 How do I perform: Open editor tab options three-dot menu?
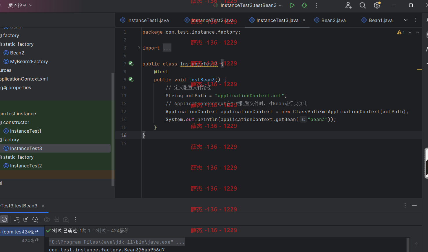[415, 20]
